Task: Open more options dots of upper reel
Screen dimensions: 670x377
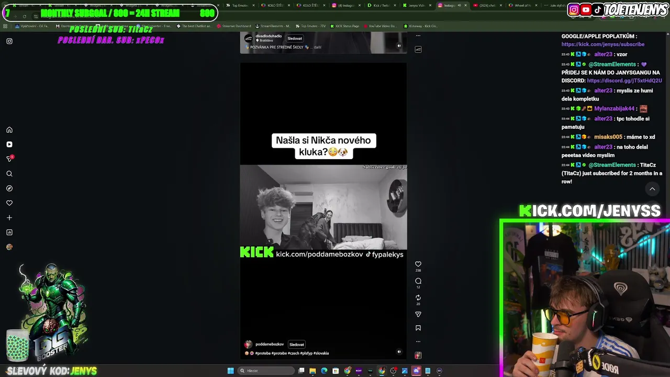Action: pos(418,36)
